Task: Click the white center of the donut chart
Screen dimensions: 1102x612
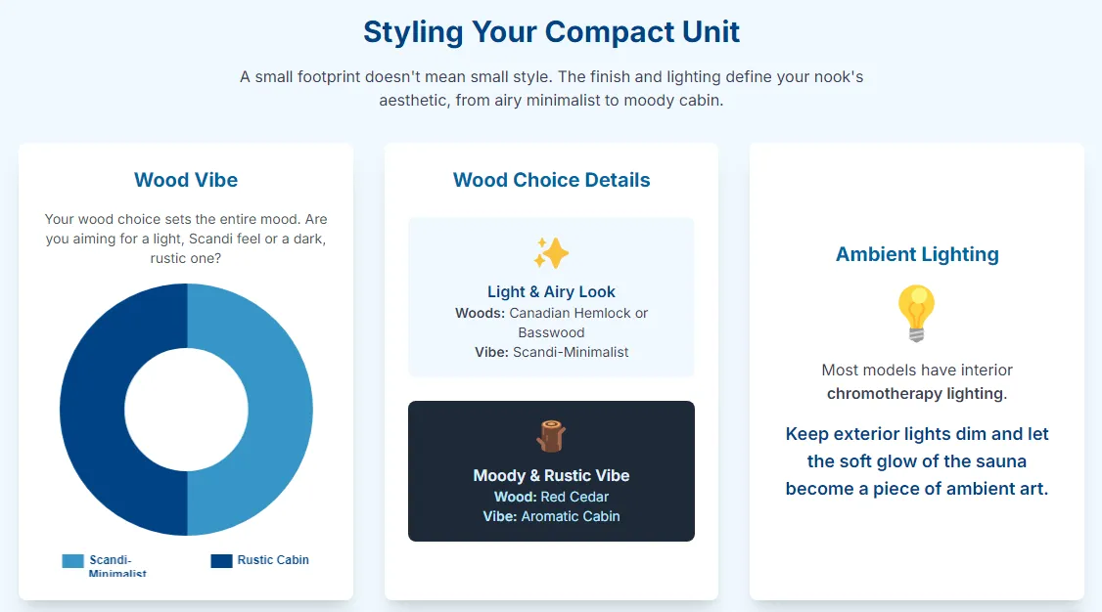Action: click(186, 410)
